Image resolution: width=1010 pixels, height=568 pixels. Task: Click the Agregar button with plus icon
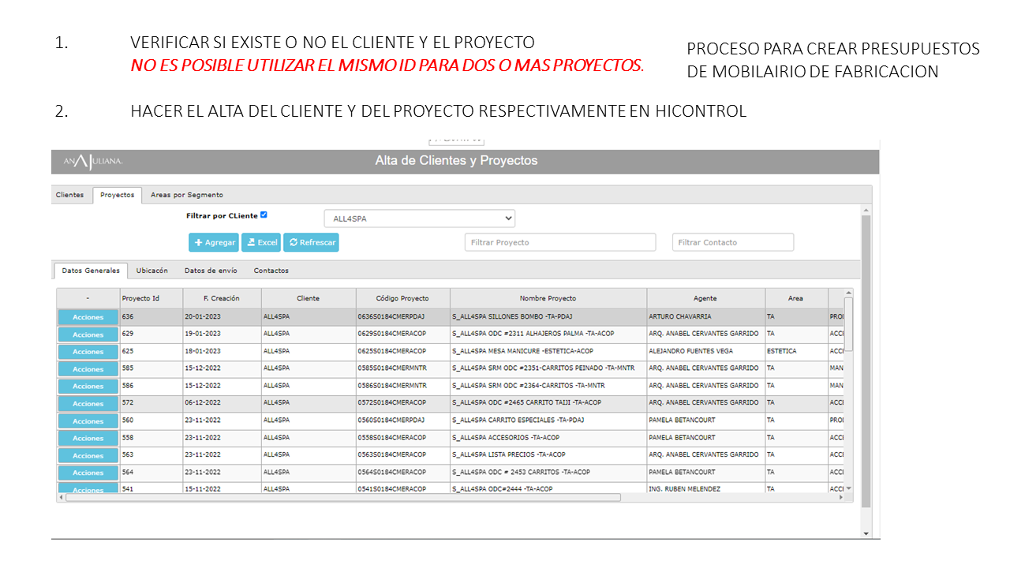tap(214, 243)
